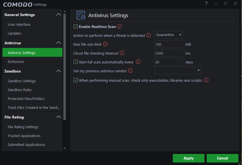Screen dimensions: 242x165
Task: Click info icon next to threat action label
Action: (x=149, y=35)
